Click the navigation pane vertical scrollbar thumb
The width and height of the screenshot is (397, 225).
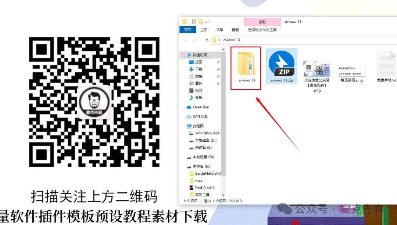point(223,114)
